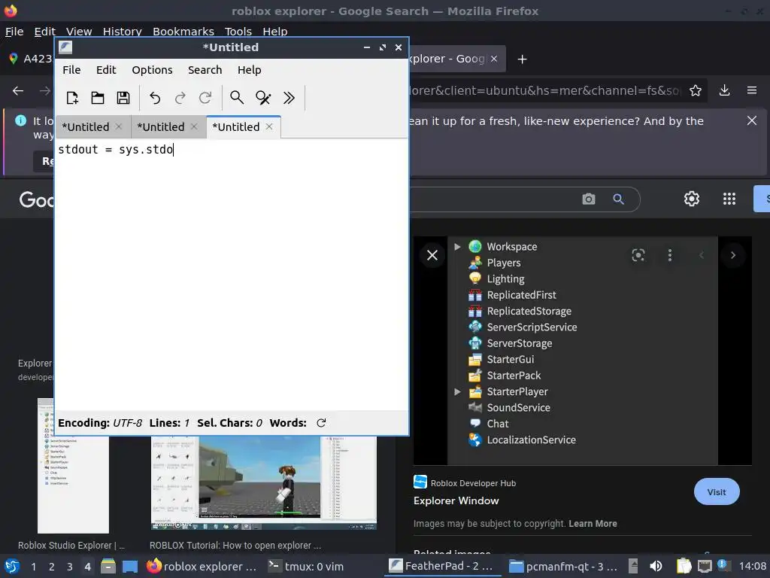Click the Google search magnifier button
The height and width of the screenshot is (578, 770).
click(618, 199)
